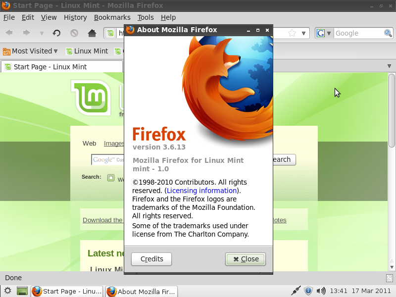Toggle the Web search checkbox on the start page
This screenshot has height=297, width=396.
point(112,178)
